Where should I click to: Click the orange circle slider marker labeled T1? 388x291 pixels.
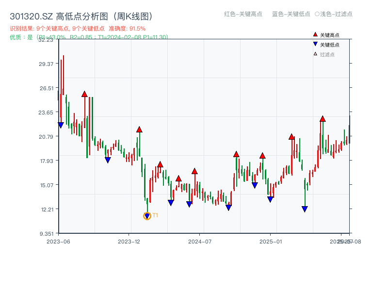[x=148, y=214]
